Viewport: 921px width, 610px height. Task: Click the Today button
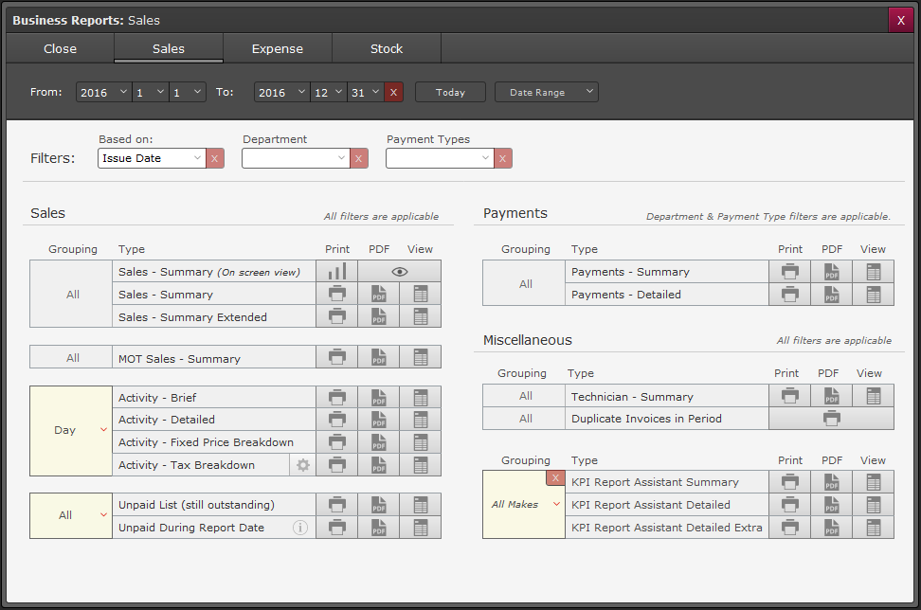coord(450,92)
